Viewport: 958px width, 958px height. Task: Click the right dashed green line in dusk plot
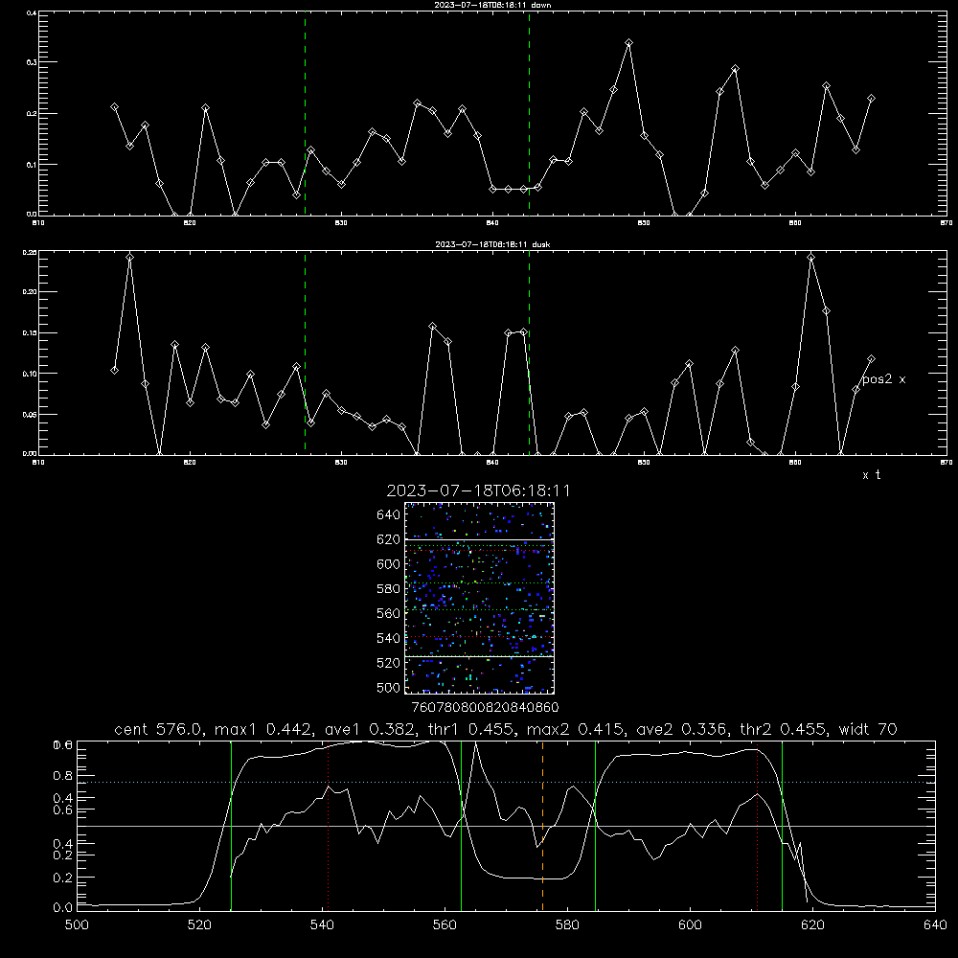point(529,353)
